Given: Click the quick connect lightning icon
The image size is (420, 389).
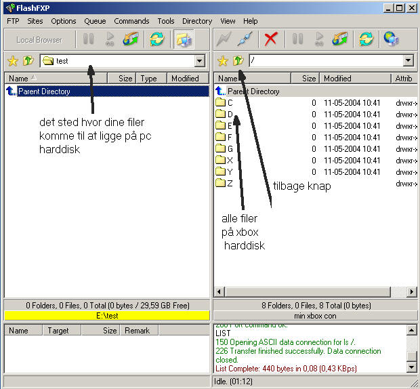Looking at the screenshot, I should [224, 39].
